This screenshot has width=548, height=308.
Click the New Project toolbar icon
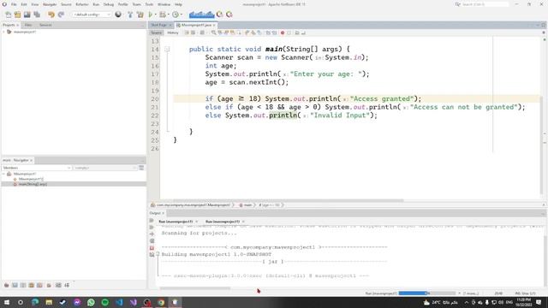tap(17, 15)
